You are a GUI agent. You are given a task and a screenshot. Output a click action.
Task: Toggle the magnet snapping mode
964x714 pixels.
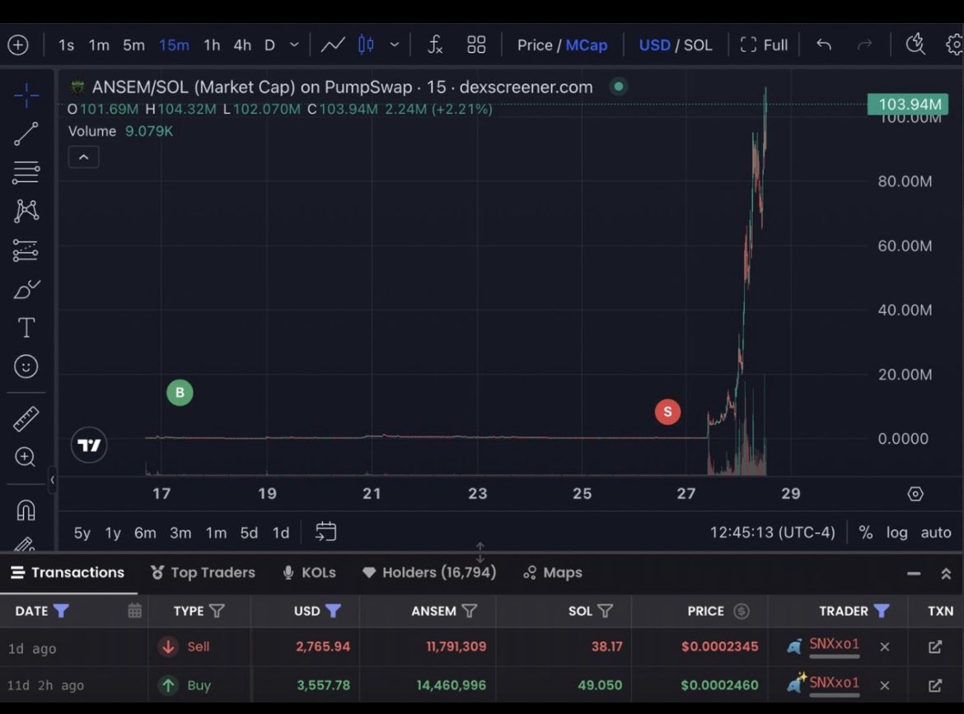pos(26,510)
